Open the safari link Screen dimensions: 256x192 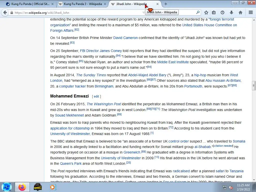tap(220, 171)
